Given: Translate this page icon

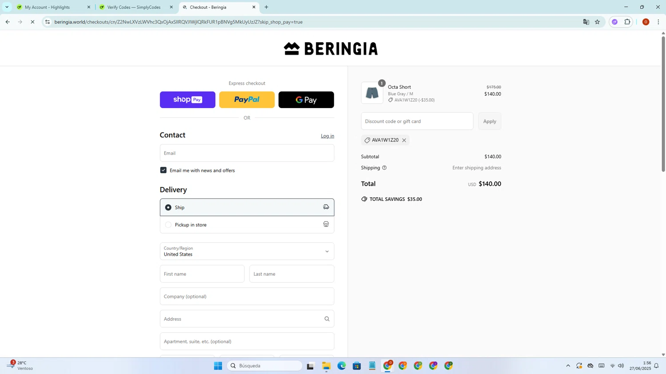Looking at the screenshot, I should [x=586, y=22].
